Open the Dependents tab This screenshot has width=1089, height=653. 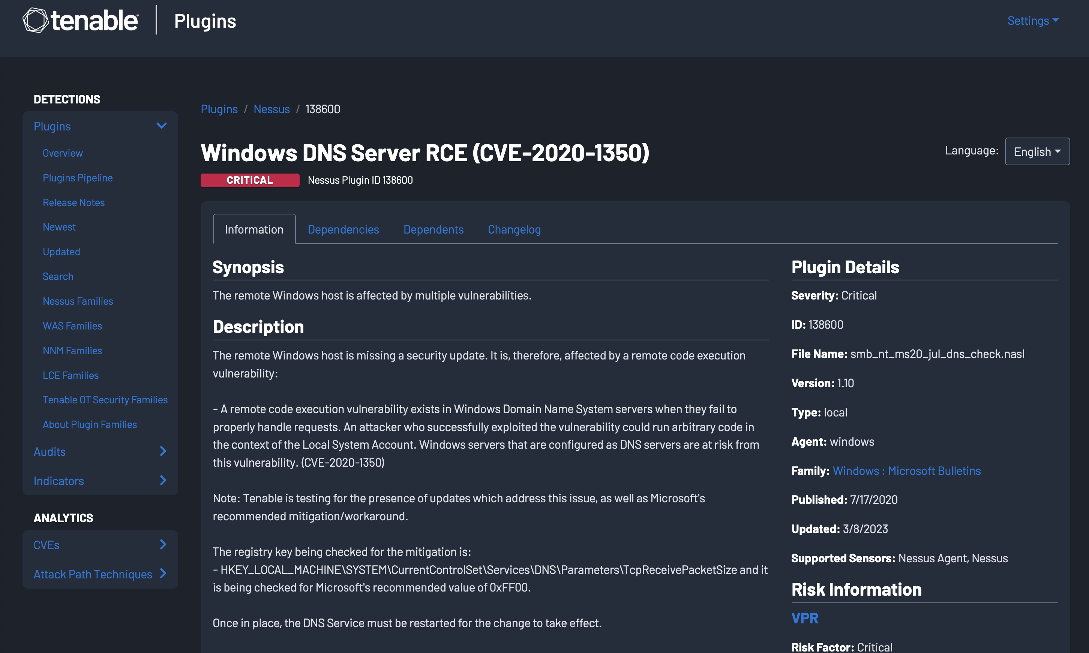[x=433, y=229]
